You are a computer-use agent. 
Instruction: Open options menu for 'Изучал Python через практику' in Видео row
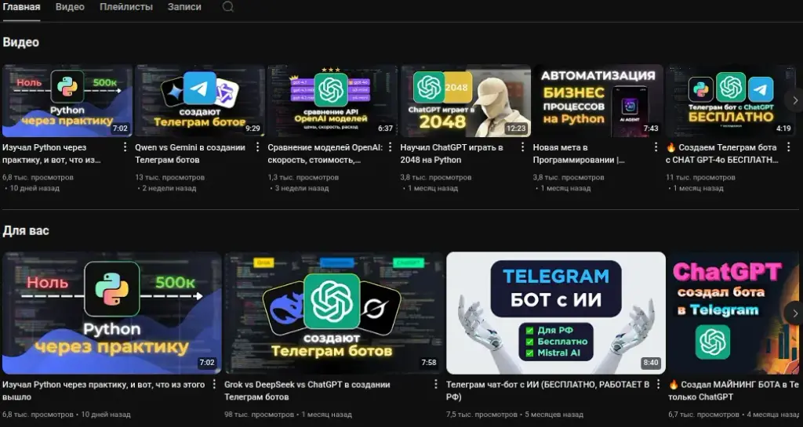click(125, 147)
